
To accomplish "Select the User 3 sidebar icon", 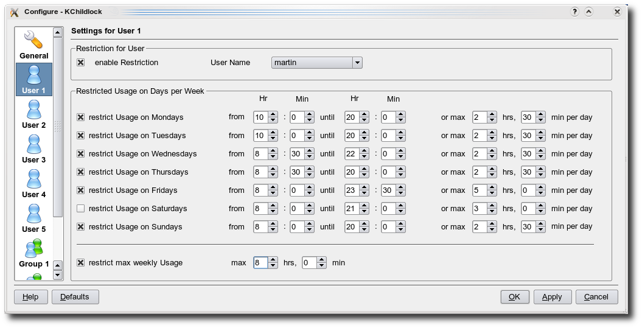I will coord(34,145).
